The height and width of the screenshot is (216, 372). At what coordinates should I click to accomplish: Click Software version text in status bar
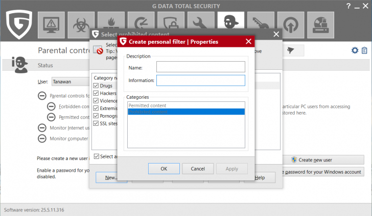coord(34,210)
